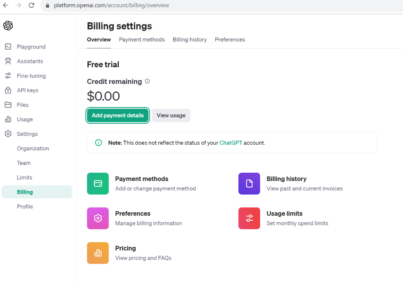
Task: Click the 'Billing settings' page title
Action: (x=120, y=26)
